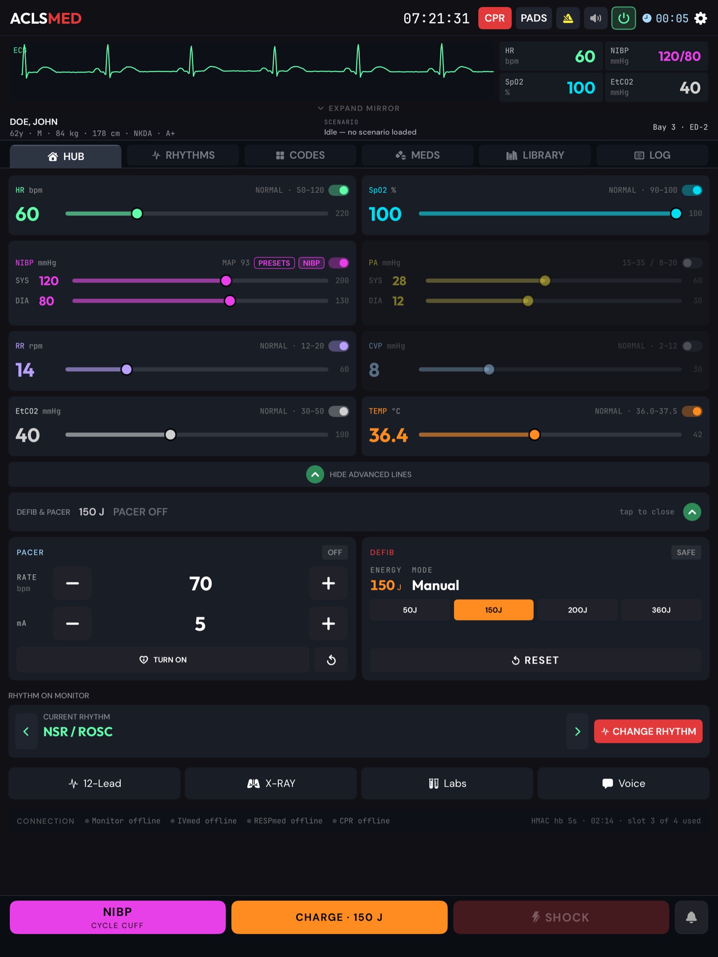Open the settings gear icon
718x957 pixels.
(x=700, y=18)
